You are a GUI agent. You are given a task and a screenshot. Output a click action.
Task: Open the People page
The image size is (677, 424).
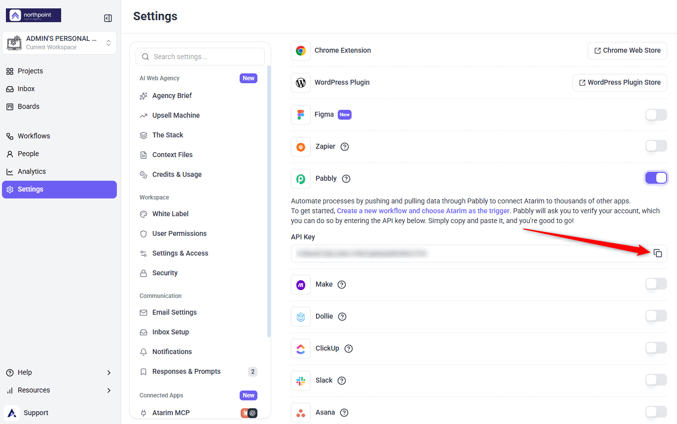tap(59, 154)
